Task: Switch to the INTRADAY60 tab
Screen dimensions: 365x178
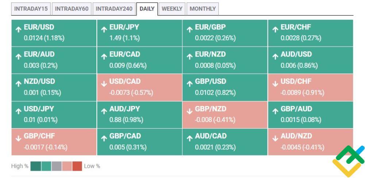Action: coord(72,9)
